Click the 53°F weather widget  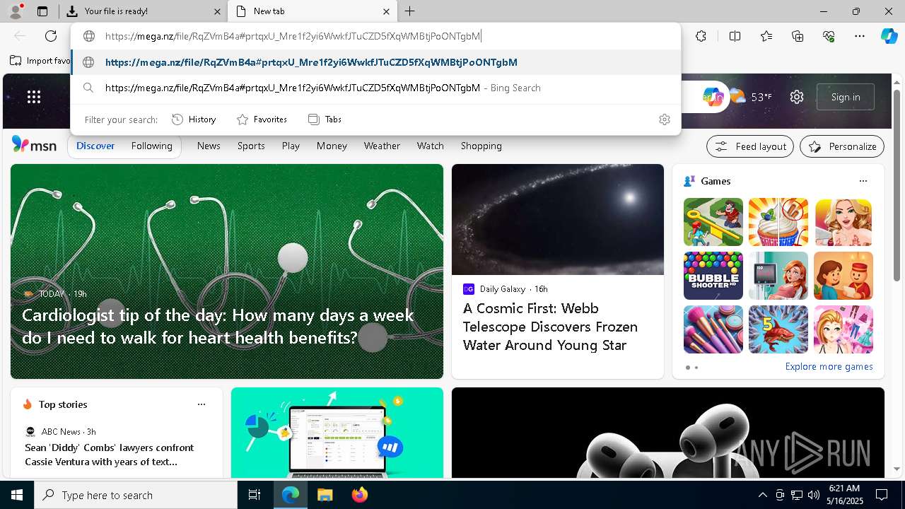tap(751, 97)
